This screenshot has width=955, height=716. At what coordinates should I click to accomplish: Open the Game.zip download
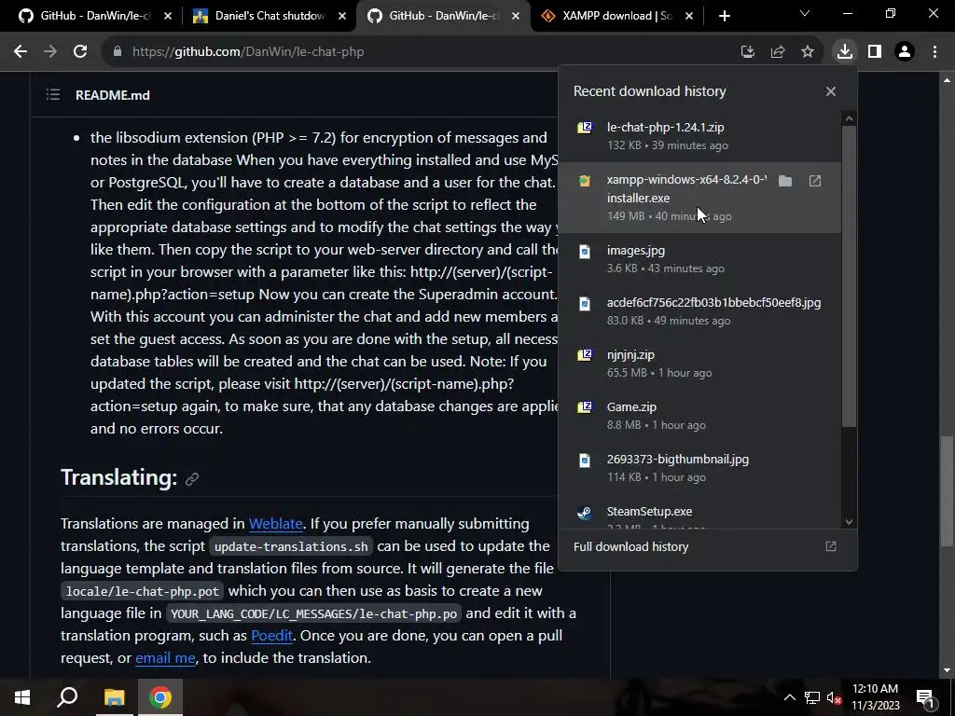699,416
